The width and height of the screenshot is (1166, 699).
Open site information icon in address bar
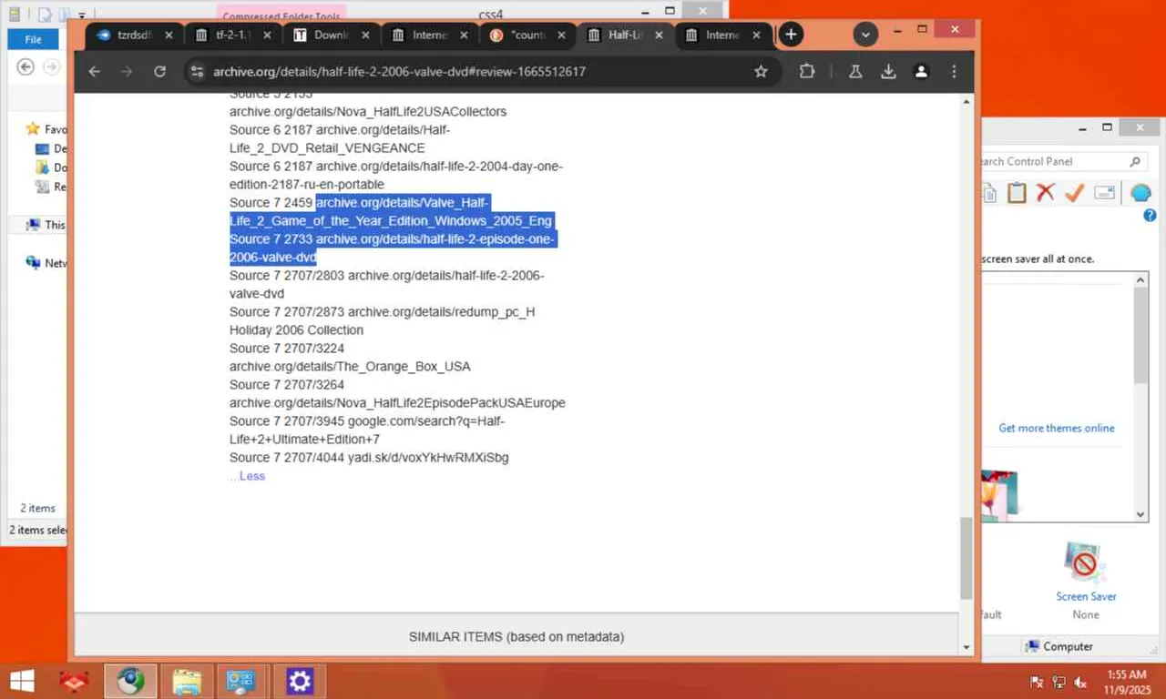197,71
